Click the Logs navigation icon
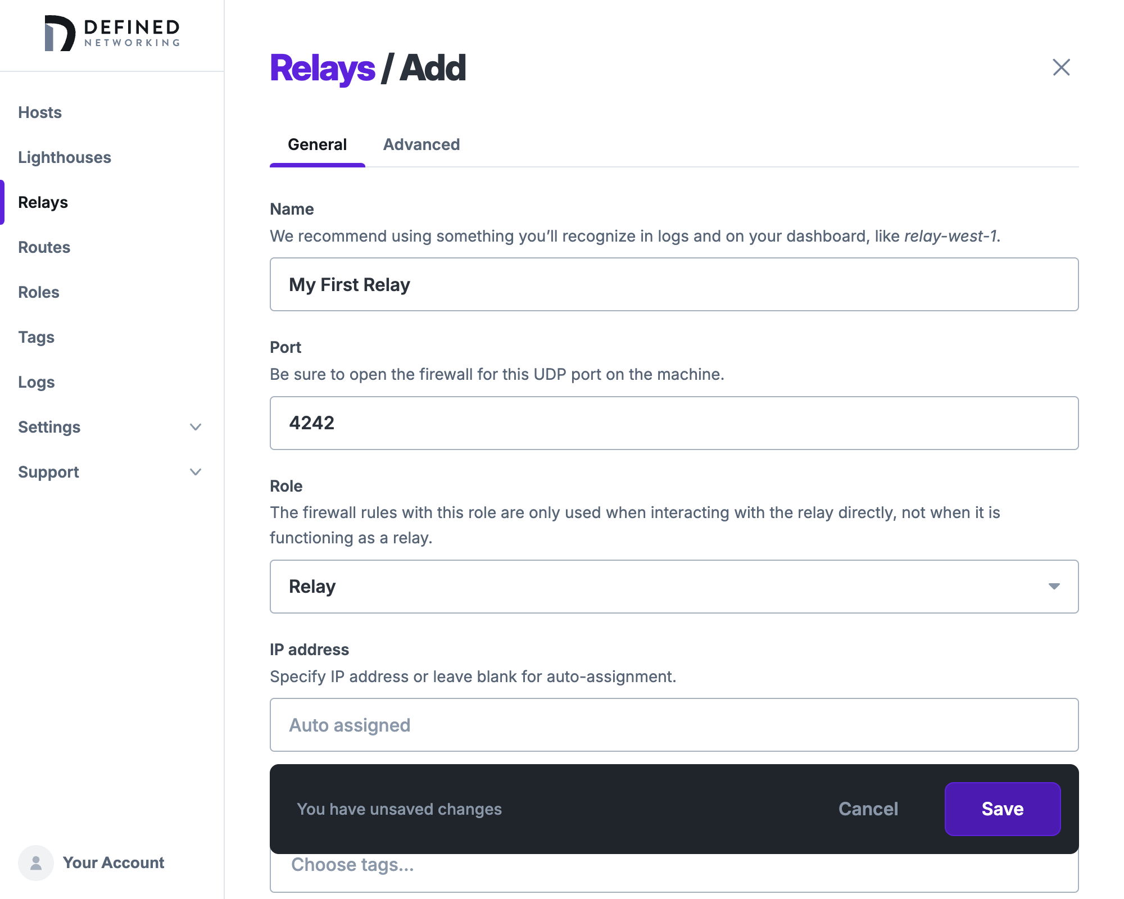 tap(36, 383)
